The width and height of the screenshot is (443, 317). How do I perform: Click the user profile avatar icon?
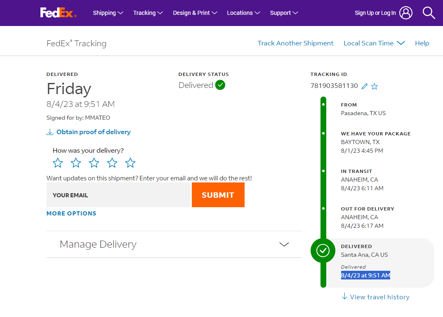click(406, 13)
